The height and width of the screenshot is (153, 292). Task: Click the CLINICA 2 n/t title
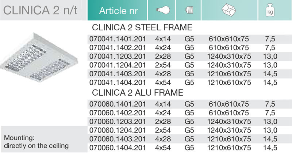pyautogui.click(x=40, y=10)
